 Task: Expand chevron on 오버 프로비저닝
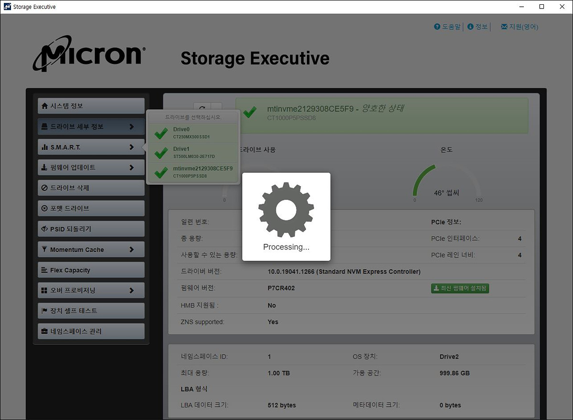[x=132, y=290]
